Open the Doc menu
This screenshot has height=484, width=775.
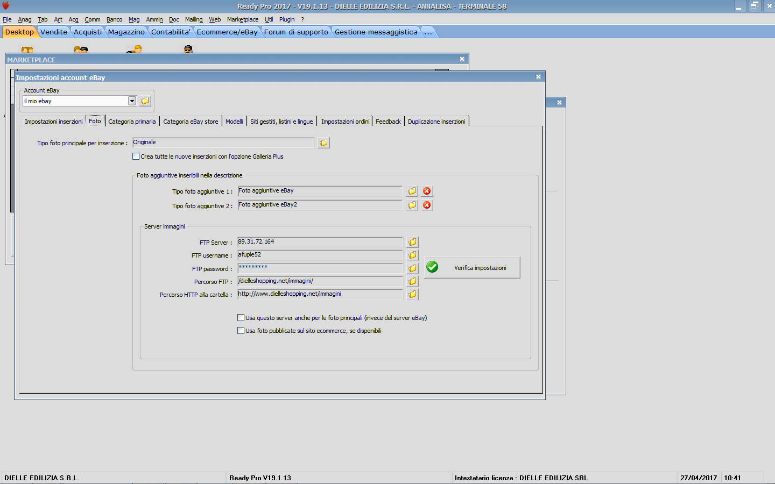pyautogui.click(x=174, y=19)
